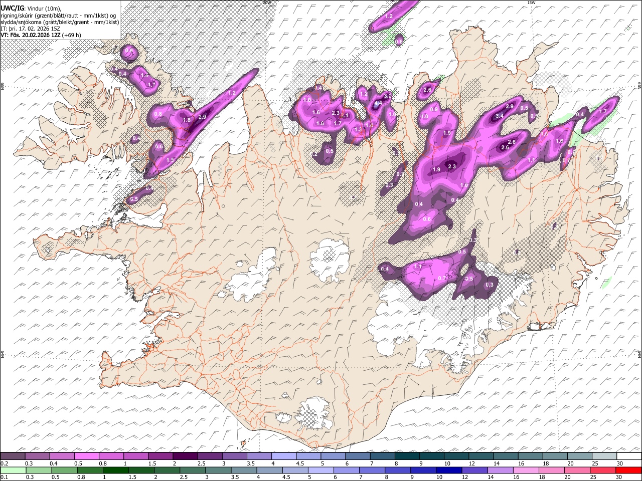Click the 2.9 value next to 1.8
The height and width of the screenshot is (481, 642).
(203, 117)
